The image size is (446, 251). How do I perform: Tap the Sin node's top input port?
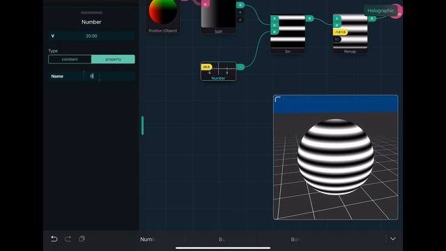[275, 19]
